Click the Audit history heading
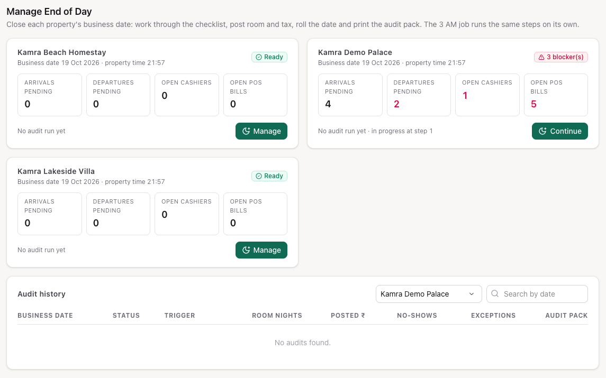This screenshot has width=606, height=378. tap(41, 294)
